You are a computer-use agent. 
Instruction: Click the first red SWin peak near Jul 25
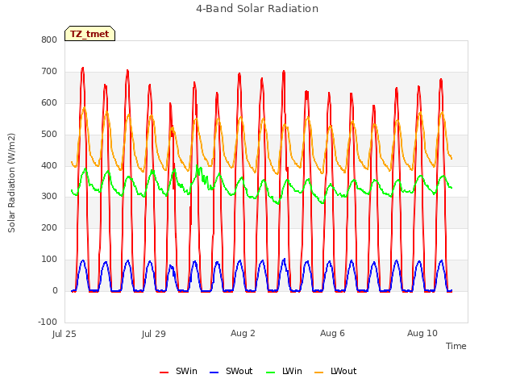click(82, 68)
